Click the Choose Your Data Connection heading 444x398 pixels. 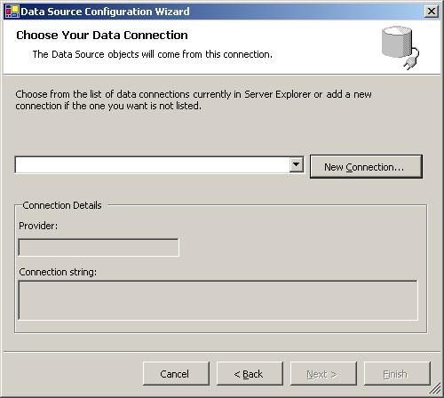pos(102,36)
